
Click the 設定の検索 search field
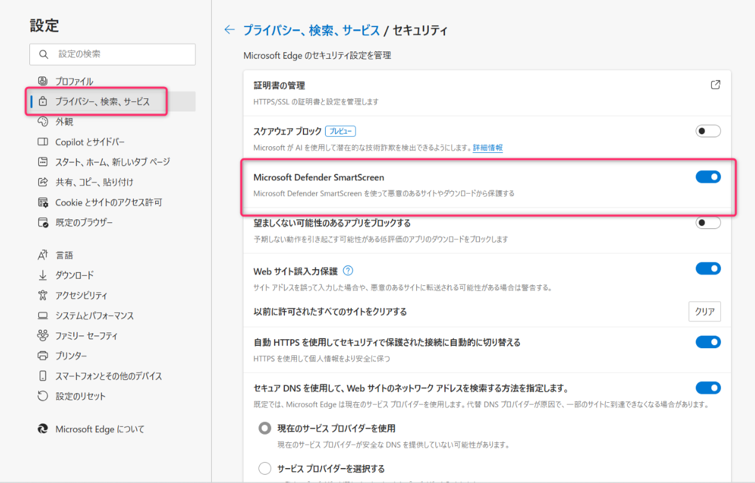click(x=113, y=54)
